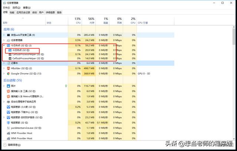237x151 pixels.
Task: Click the 后台进程 (55) group heading
Action: pyautogui.click(x=13, y=80)
